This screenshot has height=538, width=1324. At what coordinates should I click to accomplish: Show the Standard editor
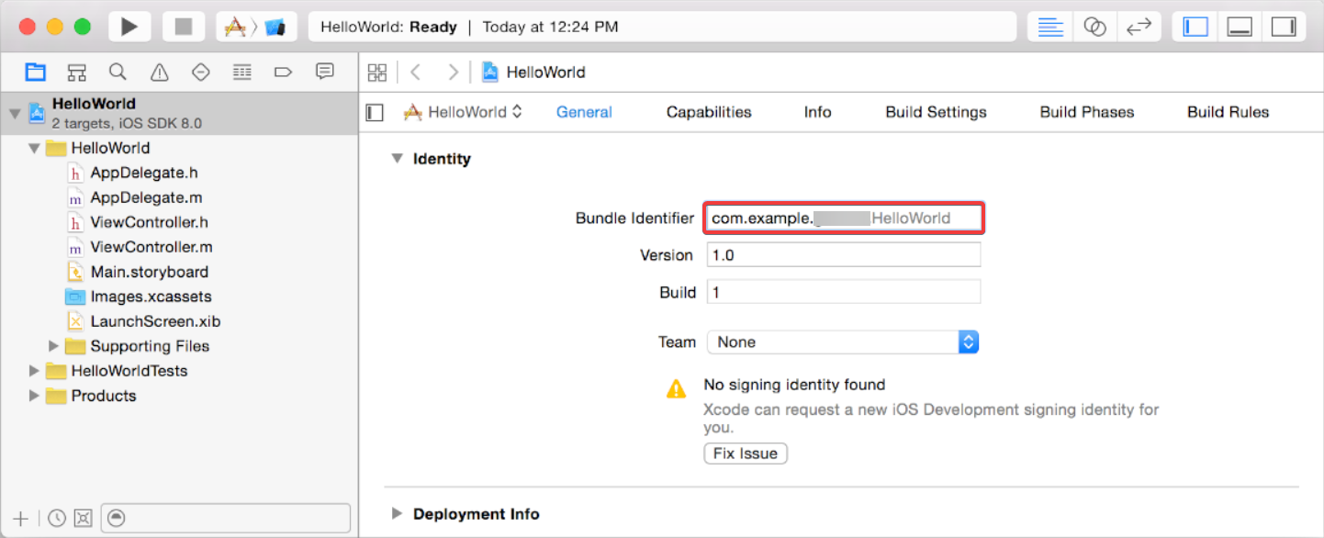pyautogui.click(x=1049, y=27)
